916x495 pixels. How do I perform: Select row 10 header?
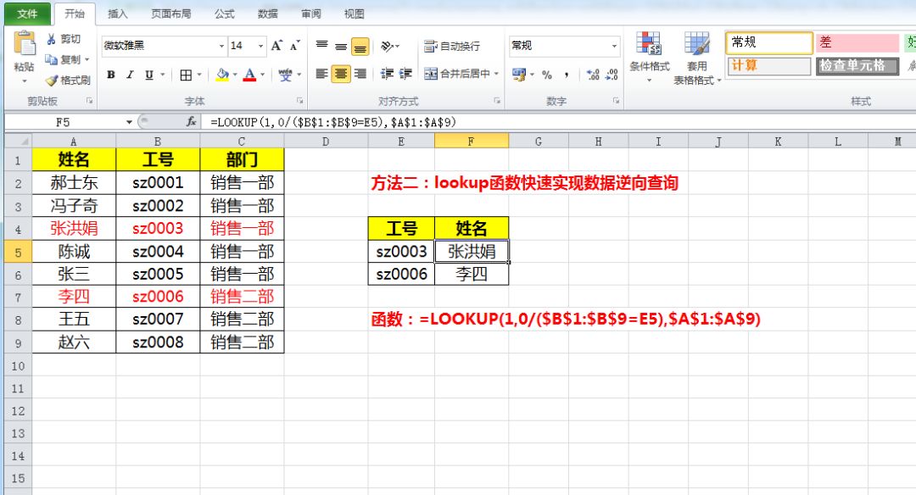pos(18,366)
